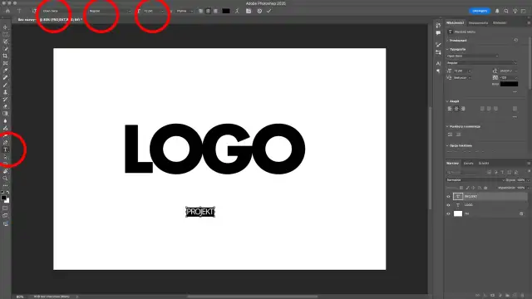Align text right in options bar
Image resolution: width=532 pixels, height=299 pixels.
(x=215, y=11)
